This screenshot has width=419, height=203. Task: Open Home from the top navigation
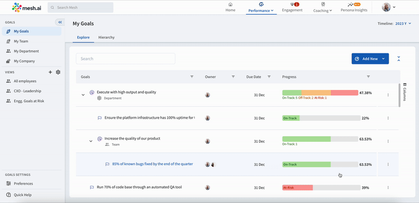(x=230, y=7)
